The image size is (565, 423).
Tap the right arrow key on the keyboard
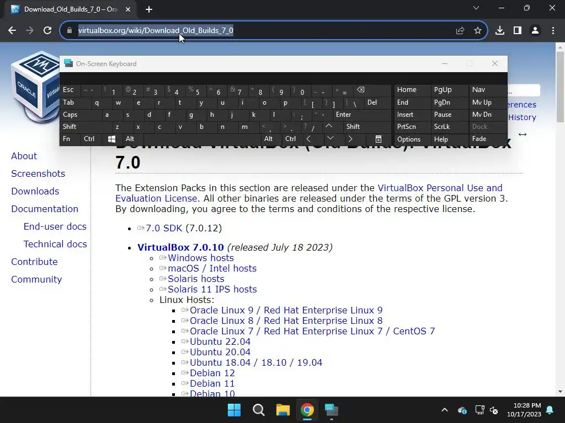pos(350,139)
